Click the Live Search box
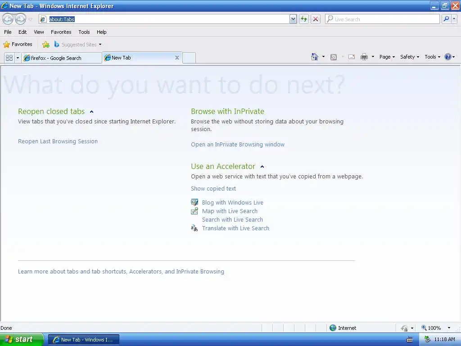 point(382,19)
